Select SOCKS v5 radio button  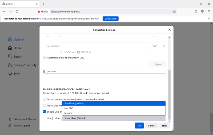pyautogui.click(x=78, y=52)
